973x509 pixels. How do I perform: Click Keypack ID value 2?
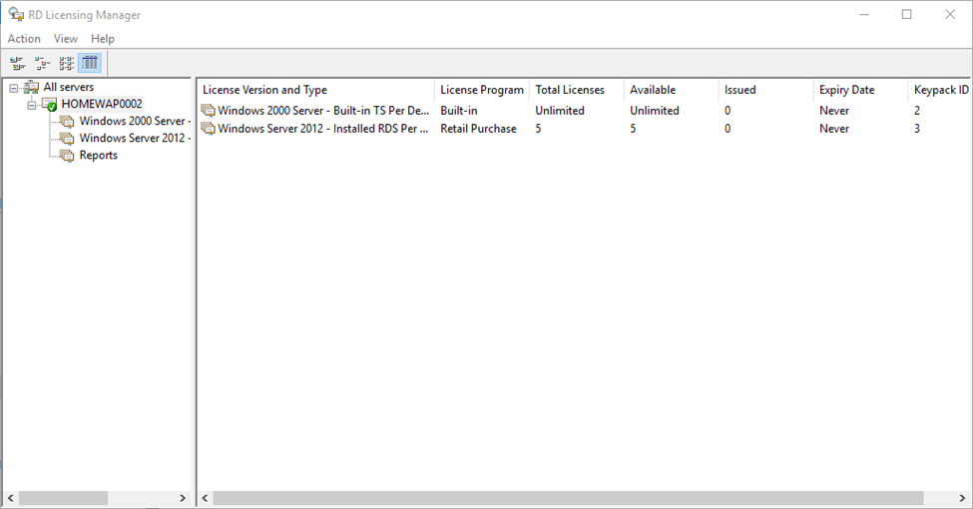[916, 111]
